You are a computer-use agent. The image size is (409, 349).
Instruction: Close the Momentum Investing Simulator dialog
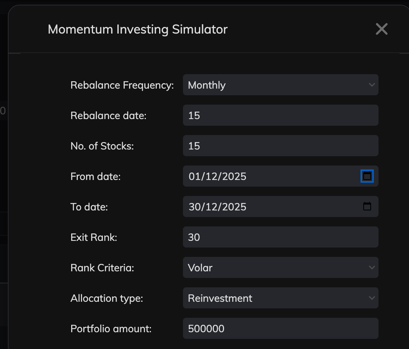381,29
